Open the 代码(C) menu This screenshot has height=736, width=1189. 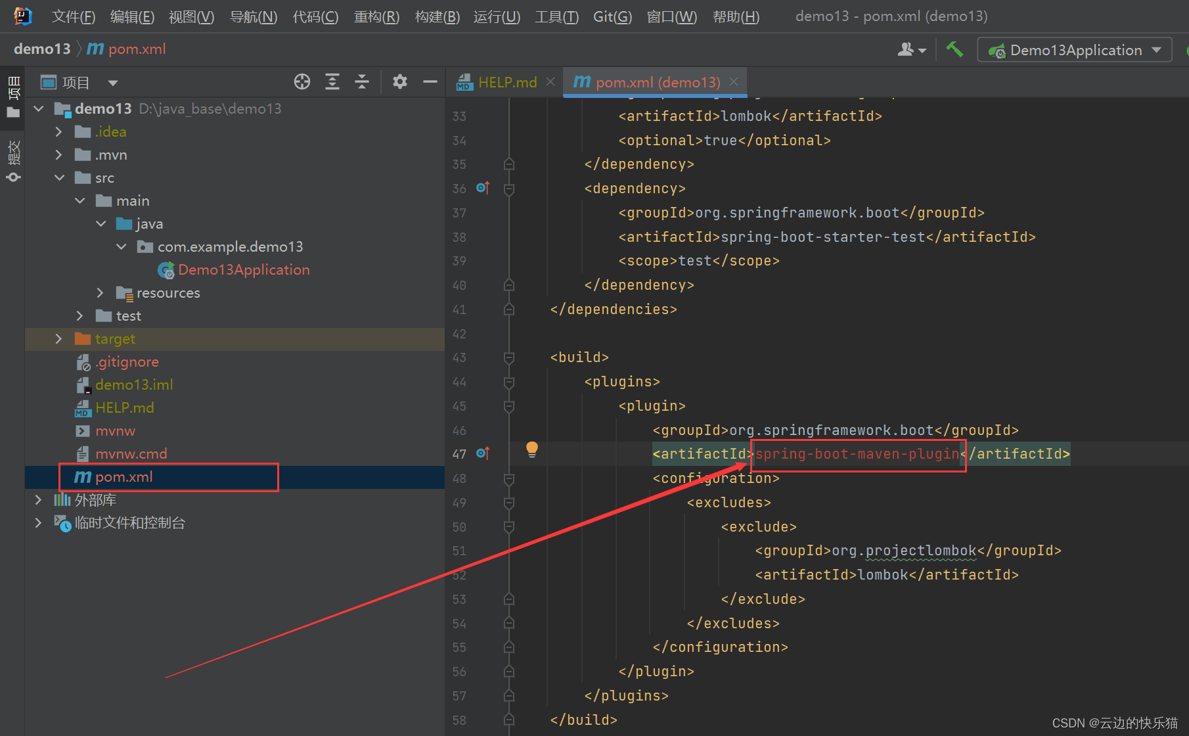click(315, 16)
